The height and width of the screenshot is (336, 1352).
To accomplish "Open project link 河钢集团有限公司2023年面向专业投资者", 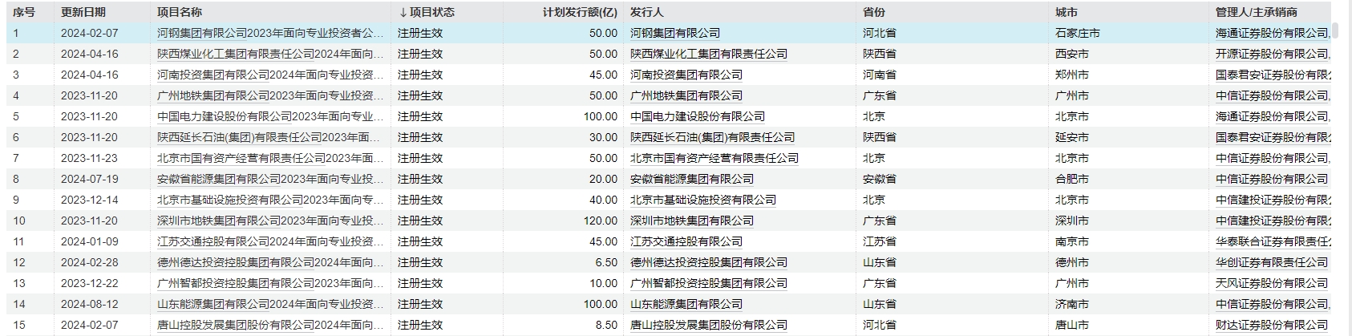I will tap(271, 34).
